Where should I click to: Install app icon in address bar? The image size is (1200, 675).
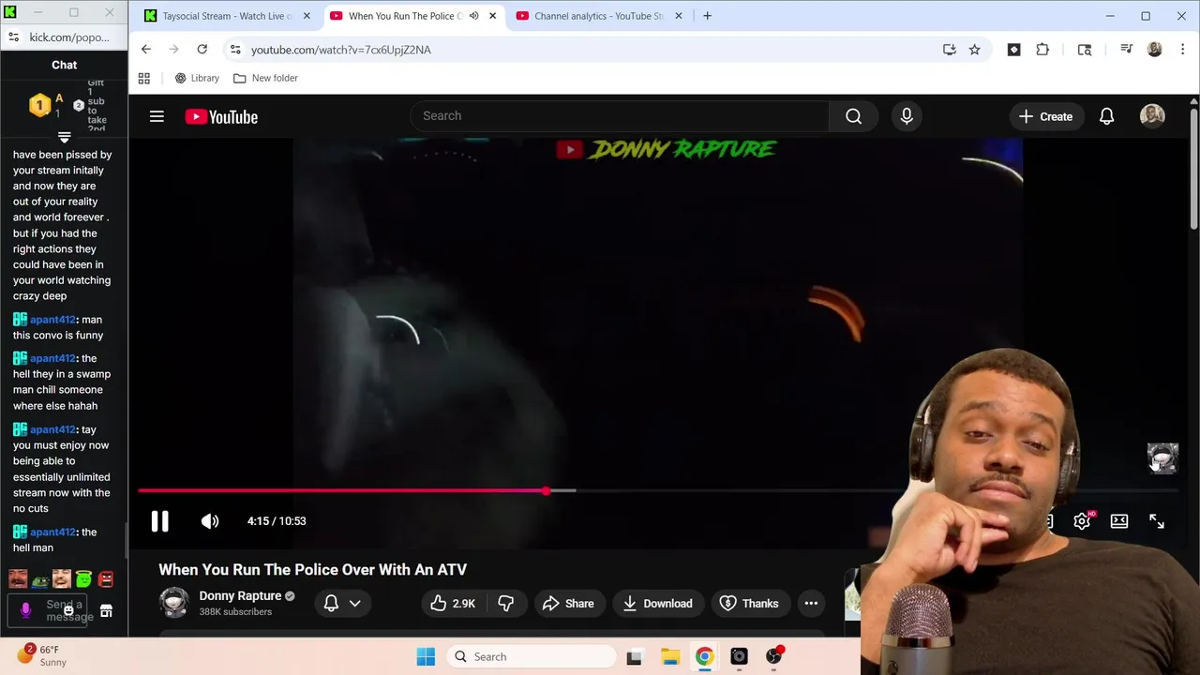coord(950,50)
